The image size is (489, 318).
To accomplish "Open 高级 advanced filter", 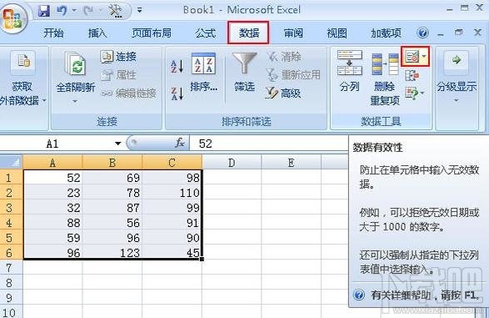I will [283, 93].
